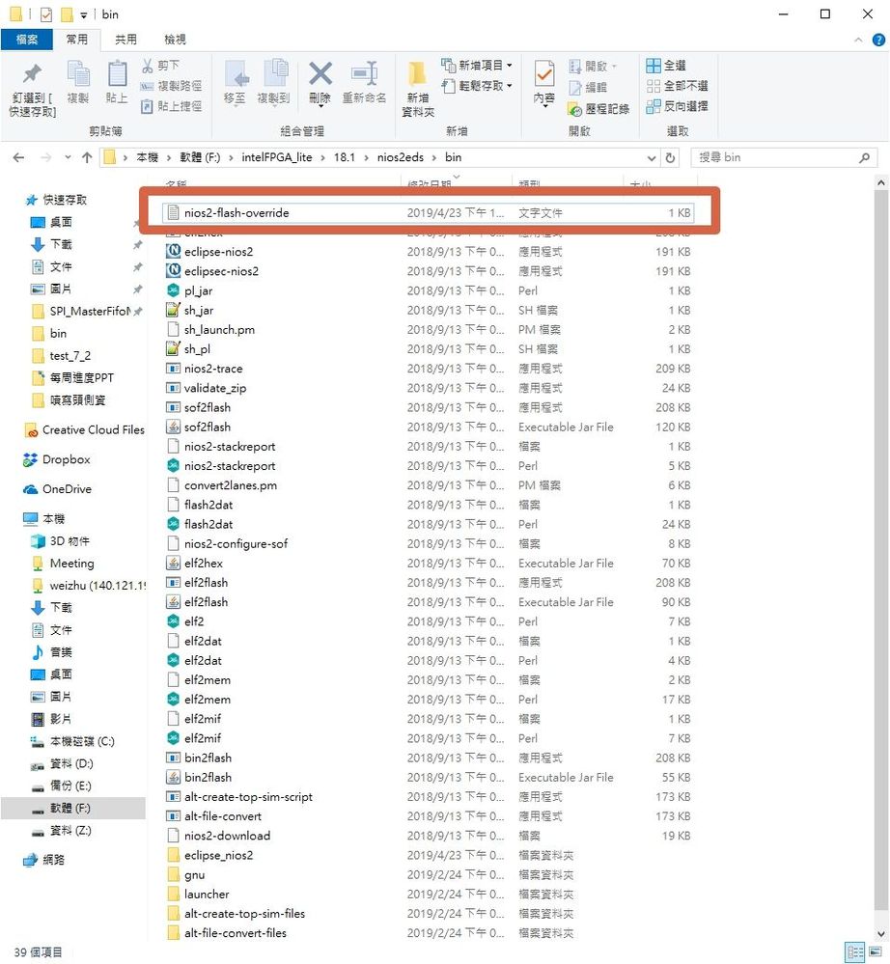890x964 pixels.
Task: Click 軟體 (F:) in the address breadcrumb
Action: (x=200, y=157)
